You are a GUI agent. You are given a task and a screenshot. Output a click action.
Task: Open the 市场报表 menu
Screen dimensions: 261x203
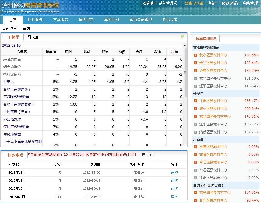(x=61, y=20)
